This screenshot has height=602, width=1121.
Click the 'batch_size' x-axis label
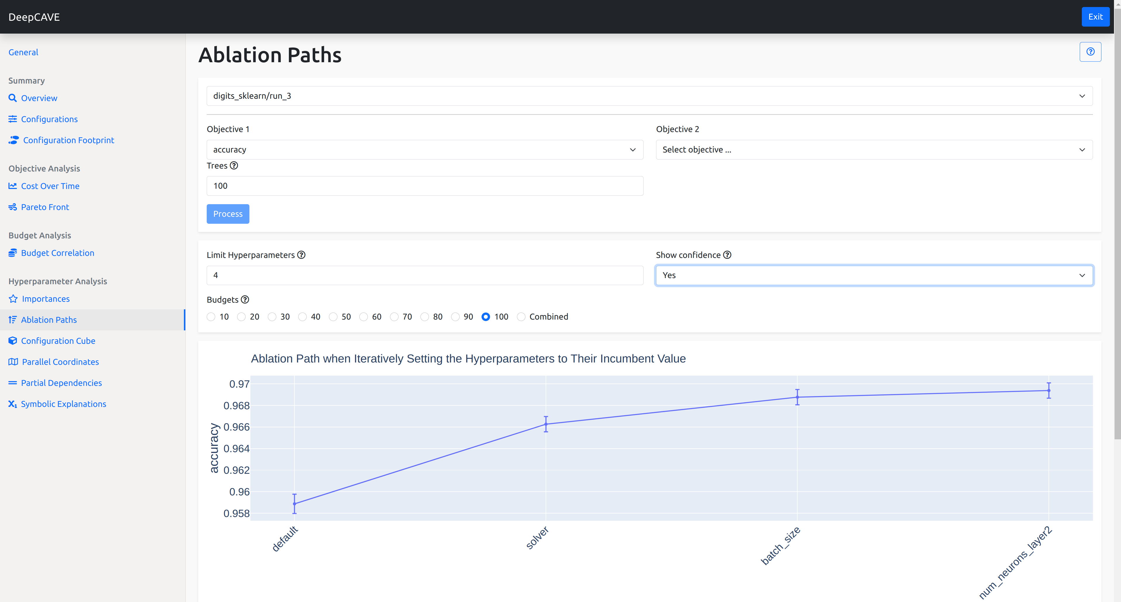point(780,546)
